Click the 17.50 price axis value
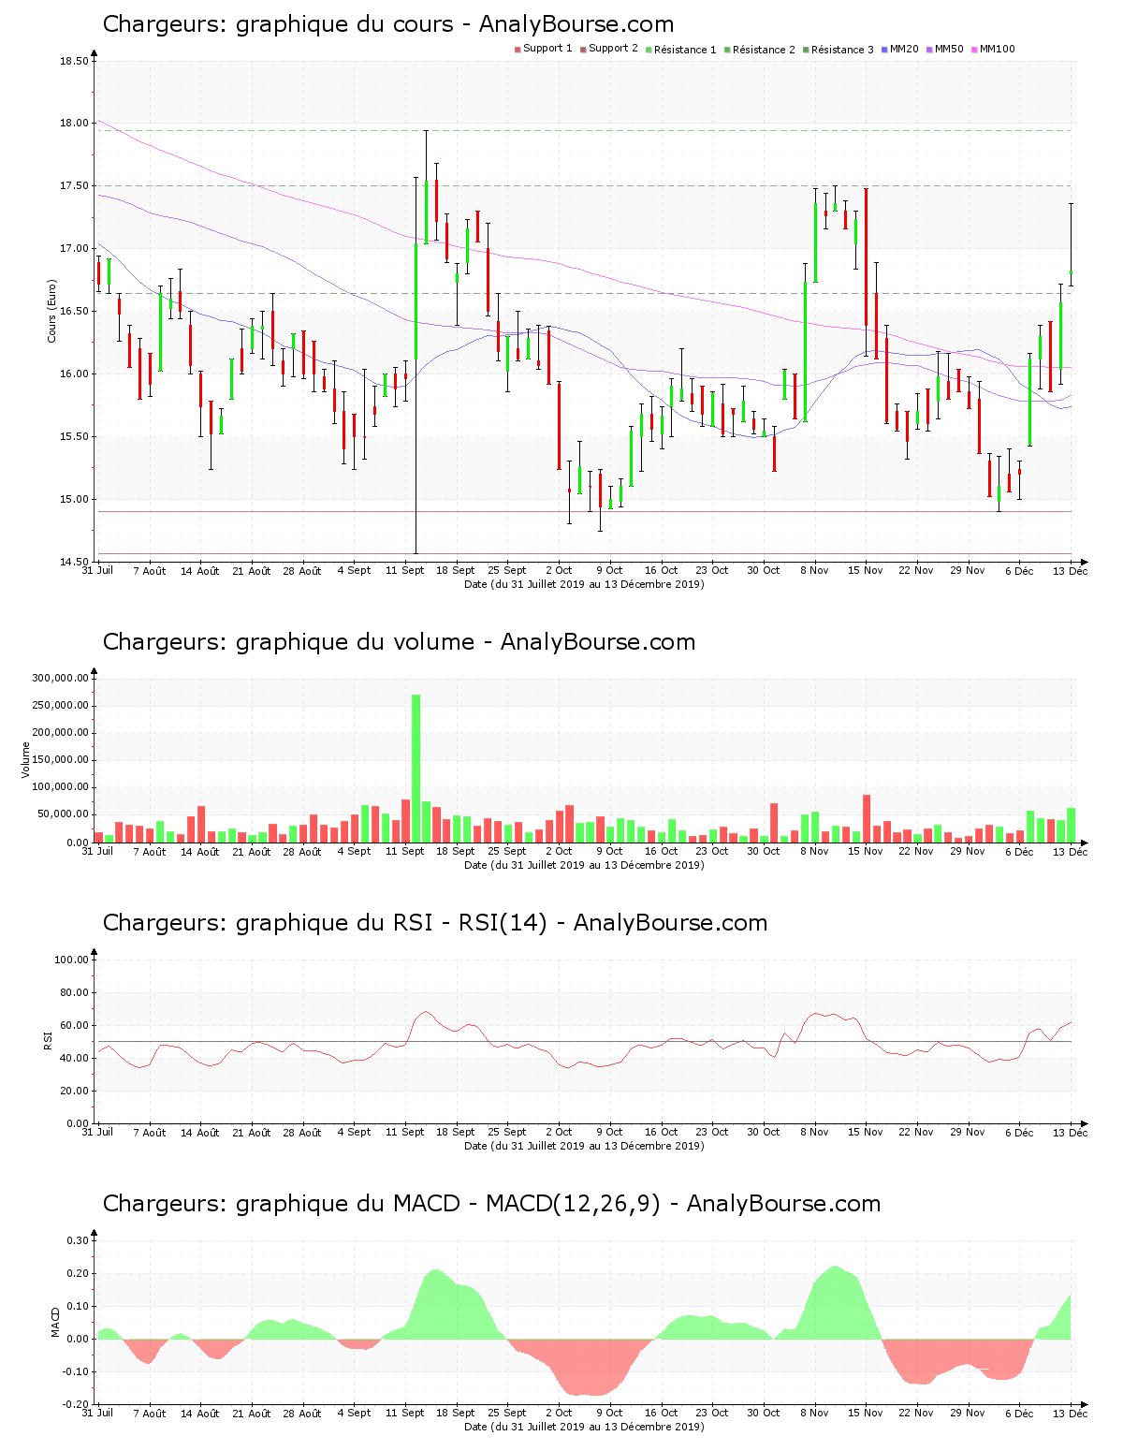 74,186
